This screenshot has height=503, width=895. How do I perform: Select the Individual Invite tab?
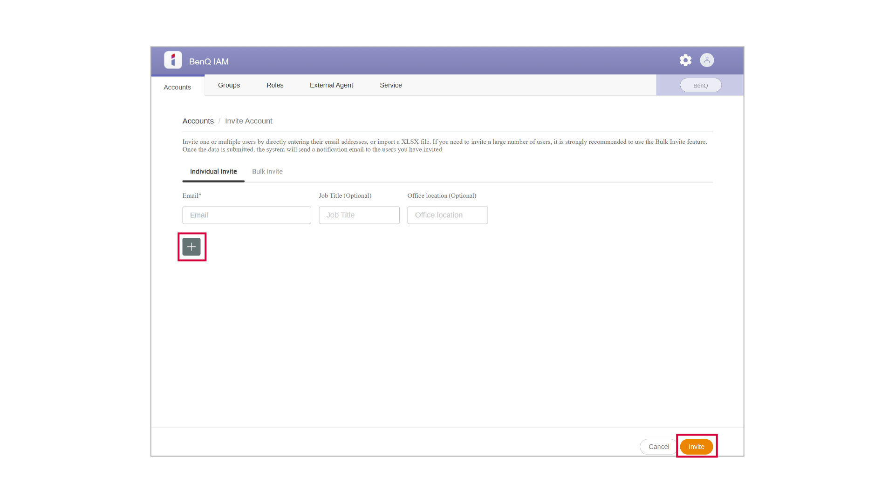click(x=213, y=172)
